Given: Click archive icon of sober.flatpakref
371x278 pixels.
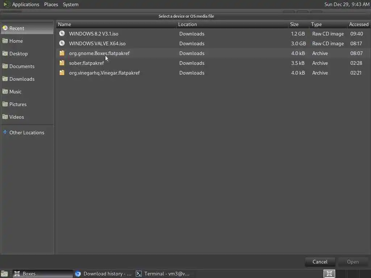Looking at the screenshot, I should [62, 63].
